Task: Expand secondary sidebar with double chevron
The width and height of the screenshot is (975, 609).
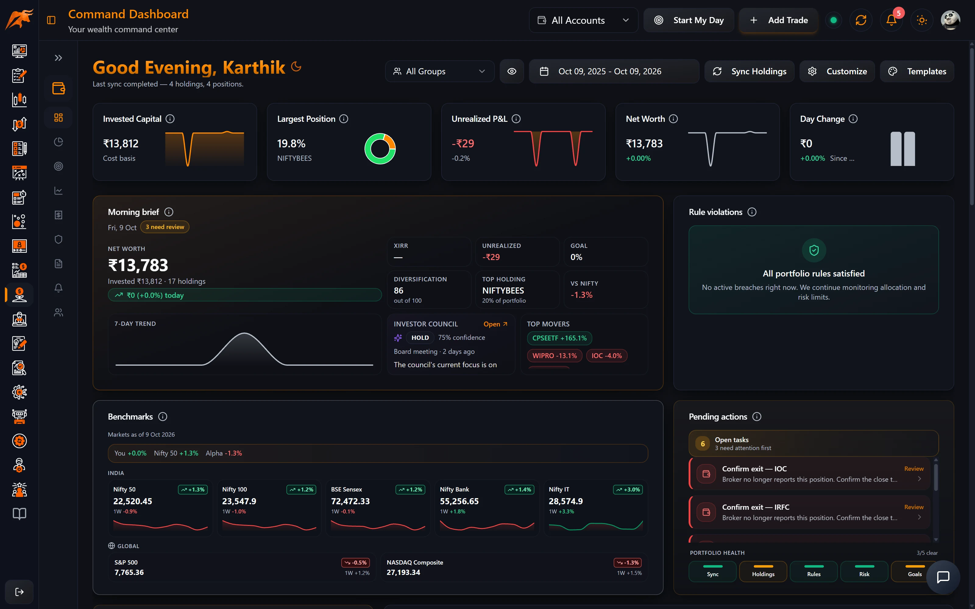Action: pos(58,58)
